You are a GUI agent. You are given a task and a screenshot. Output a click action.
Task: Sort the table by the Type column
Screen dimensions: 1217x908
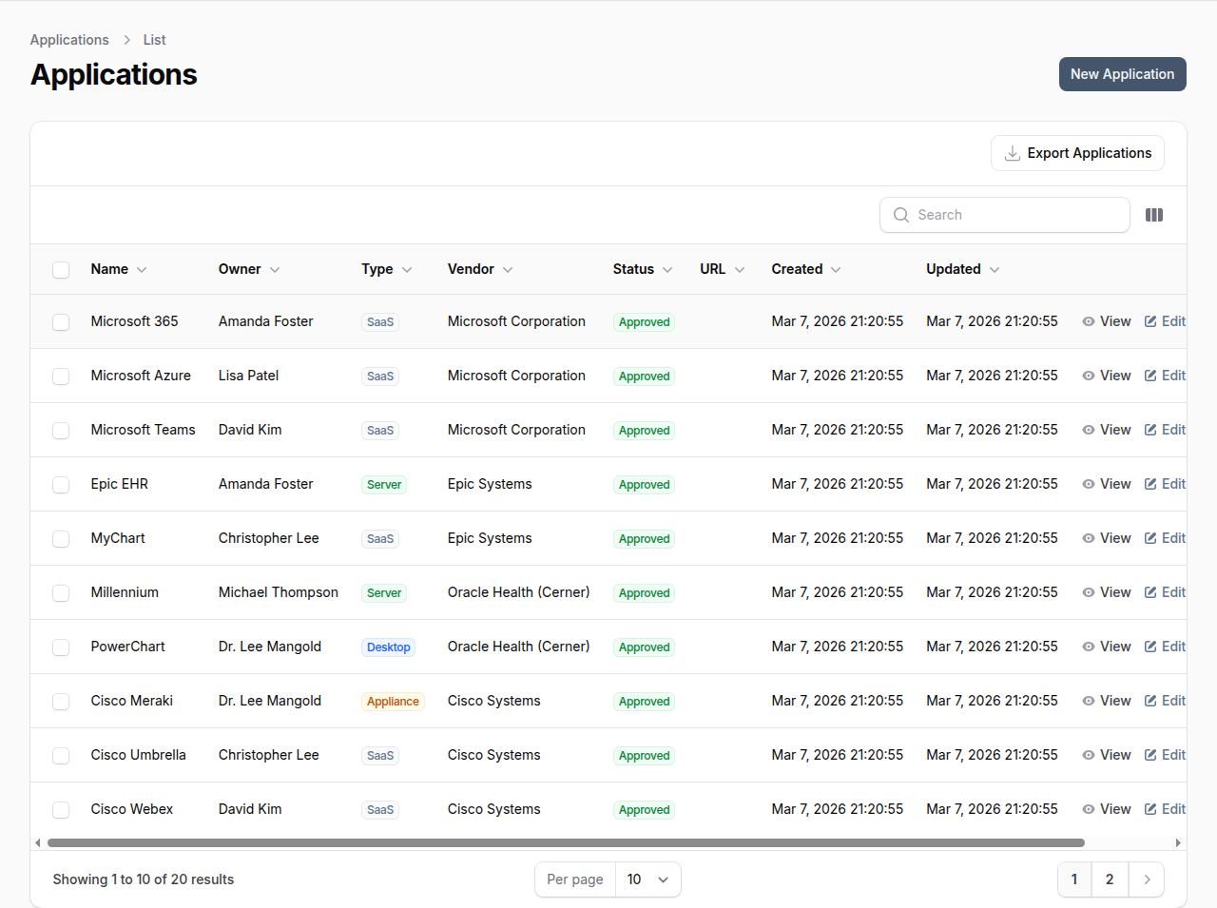tap(387, 269)
